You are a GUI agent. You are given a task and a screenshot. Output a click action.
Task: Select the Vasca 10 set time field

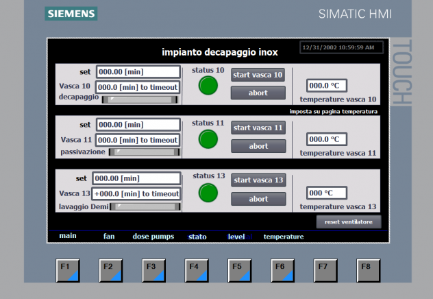(x=138, y=72)
